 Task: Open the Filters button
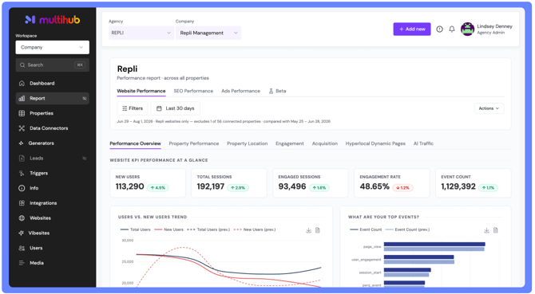[133, 108]
